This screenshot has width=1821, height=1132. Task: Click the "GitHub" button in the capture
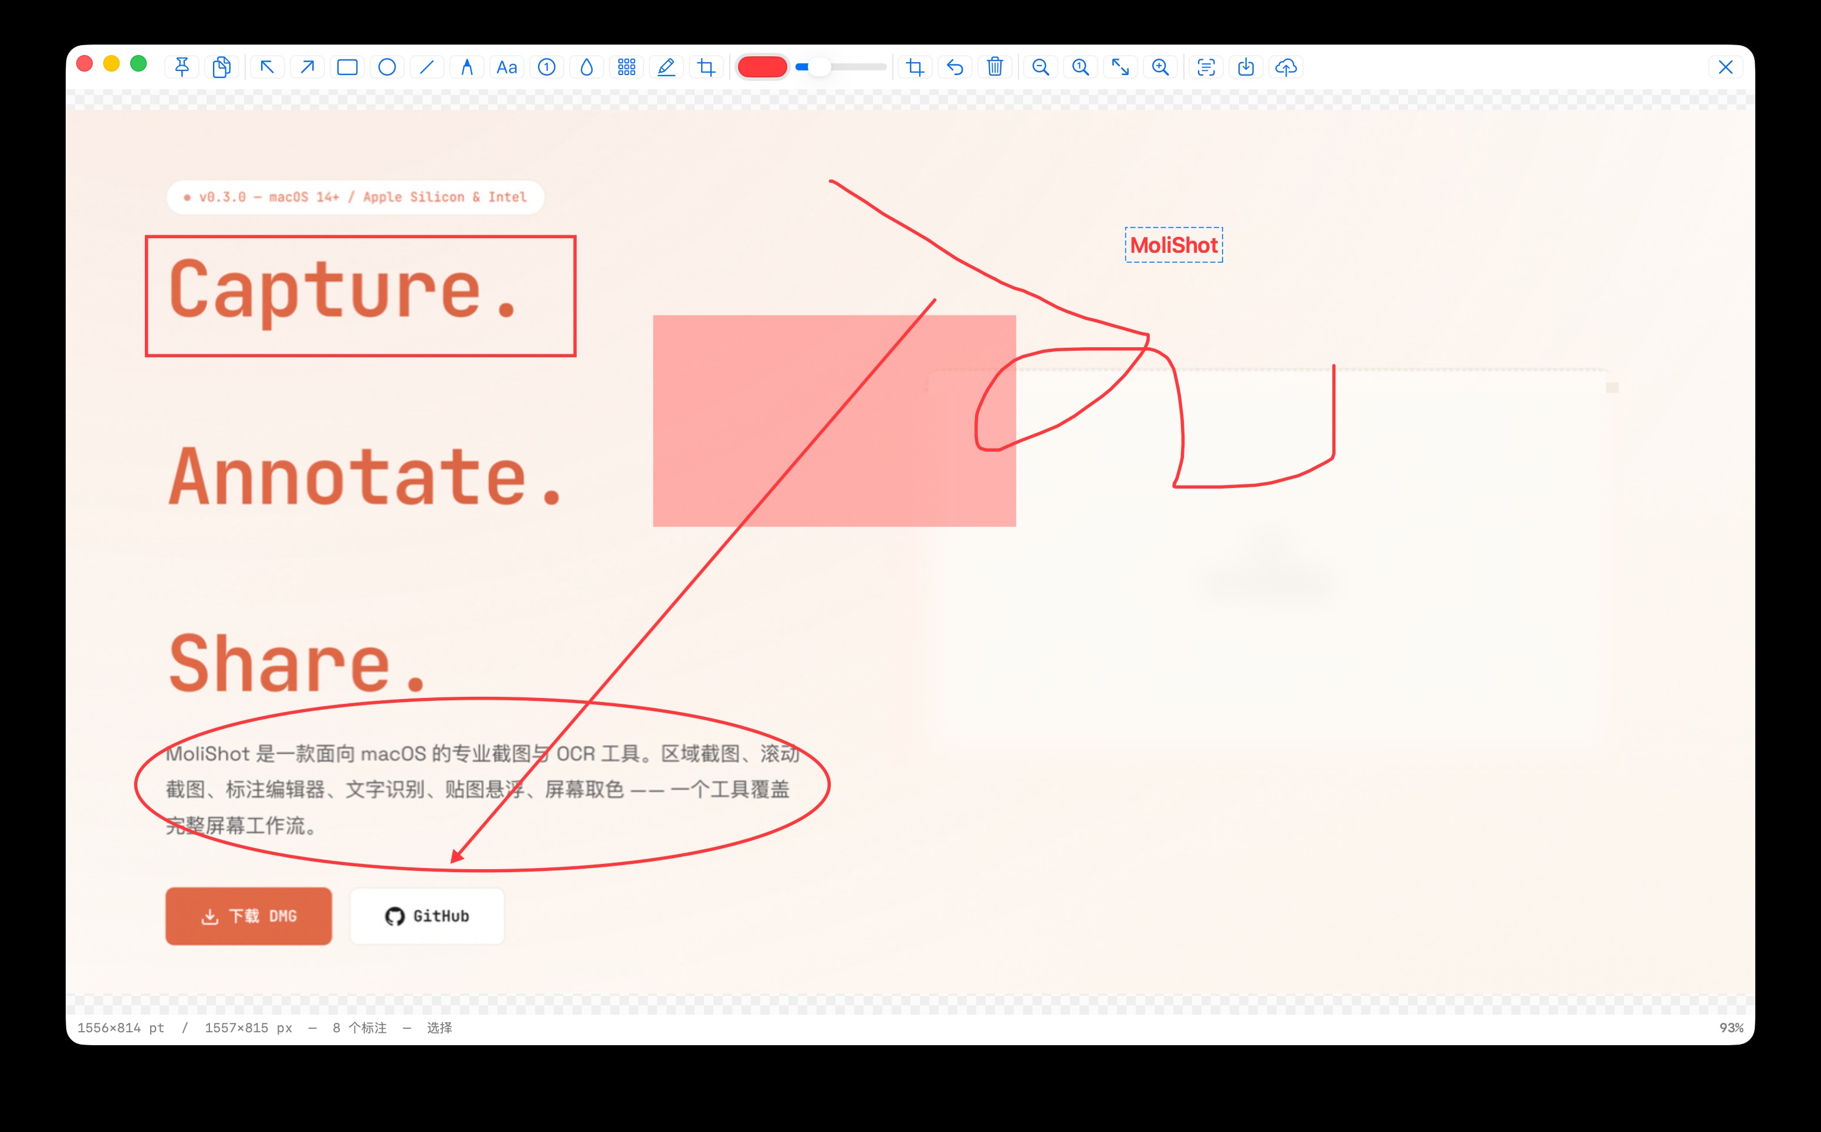coord(428,916)
